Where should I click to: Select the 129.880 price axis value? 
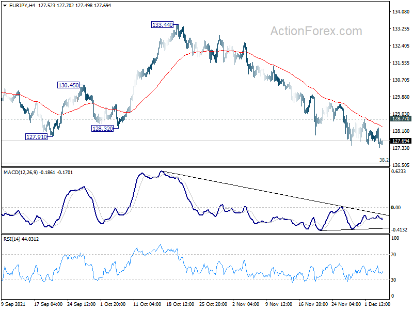tap(401, 97)
